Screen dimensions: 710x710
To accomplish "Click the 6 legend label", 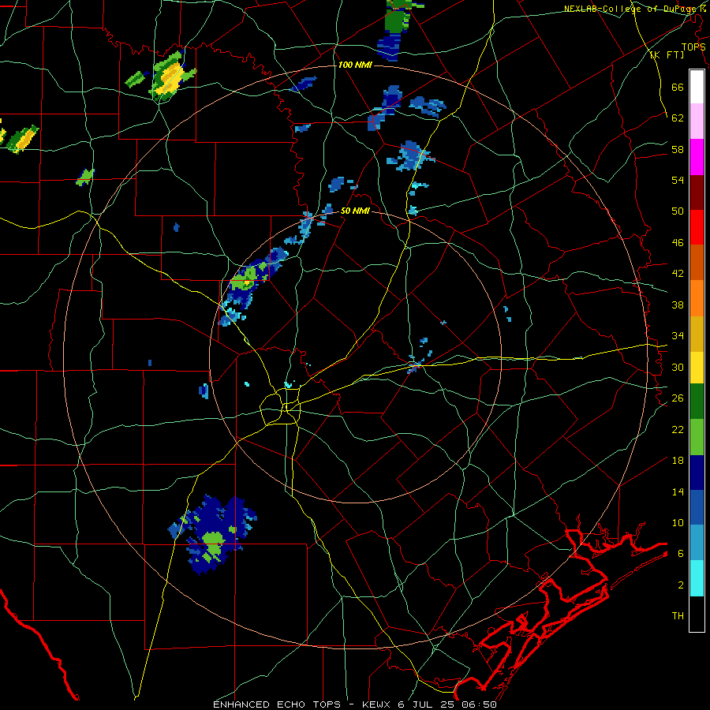I will tap(680, 553).
